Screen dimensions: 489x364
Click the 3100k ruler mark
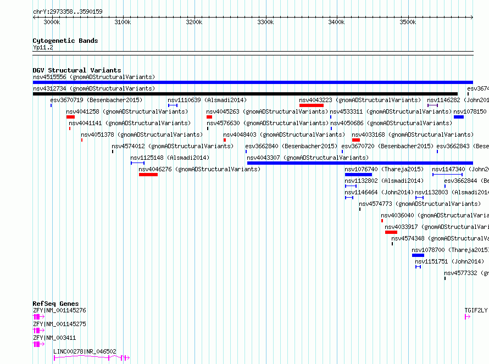click(123, 22)
